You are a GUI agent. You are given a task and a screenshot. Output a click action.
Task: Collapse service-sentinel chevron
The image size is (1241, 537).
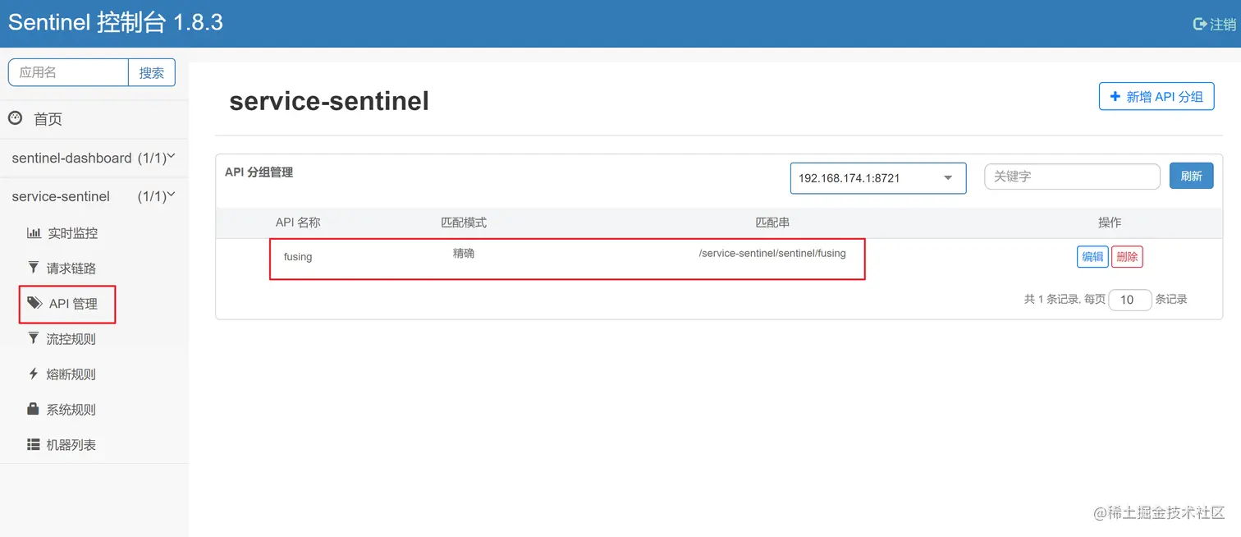tap(172, 195)
